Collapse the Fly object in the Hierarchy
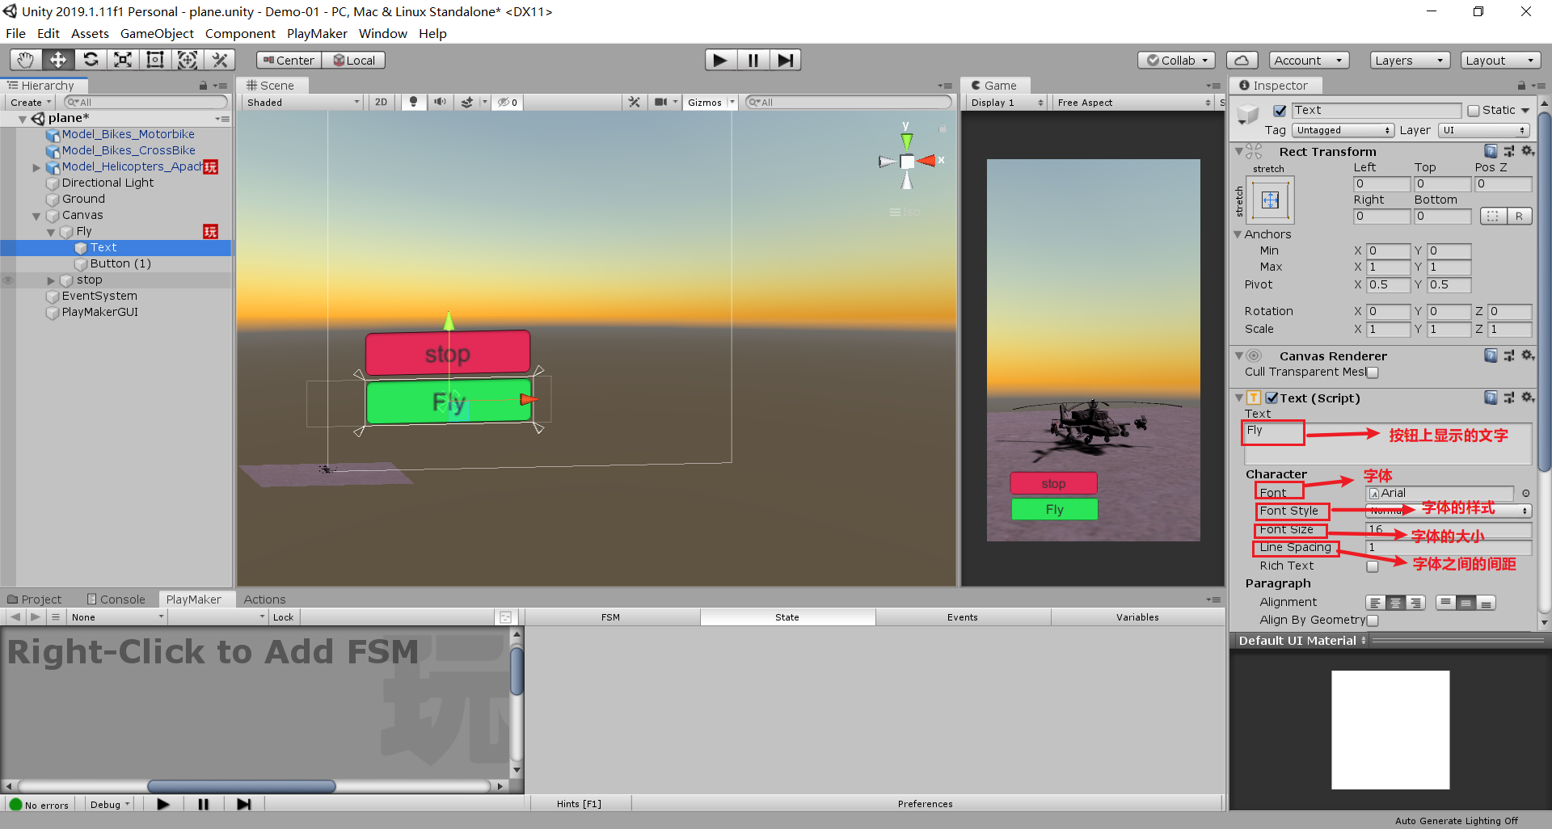The image size is (1552, 829). pyautogui.click(x=53, y=231)
